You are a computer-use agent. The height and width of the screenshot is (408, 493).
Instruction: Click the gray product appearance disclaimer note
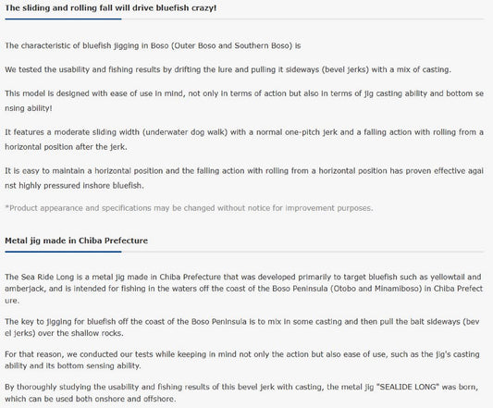click(x=189, y=208)
